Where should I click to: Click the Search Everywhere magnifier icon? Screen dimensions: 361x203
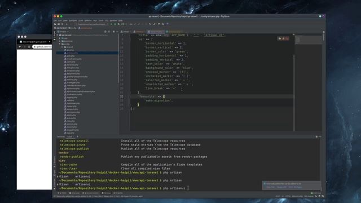pos(163,24)
